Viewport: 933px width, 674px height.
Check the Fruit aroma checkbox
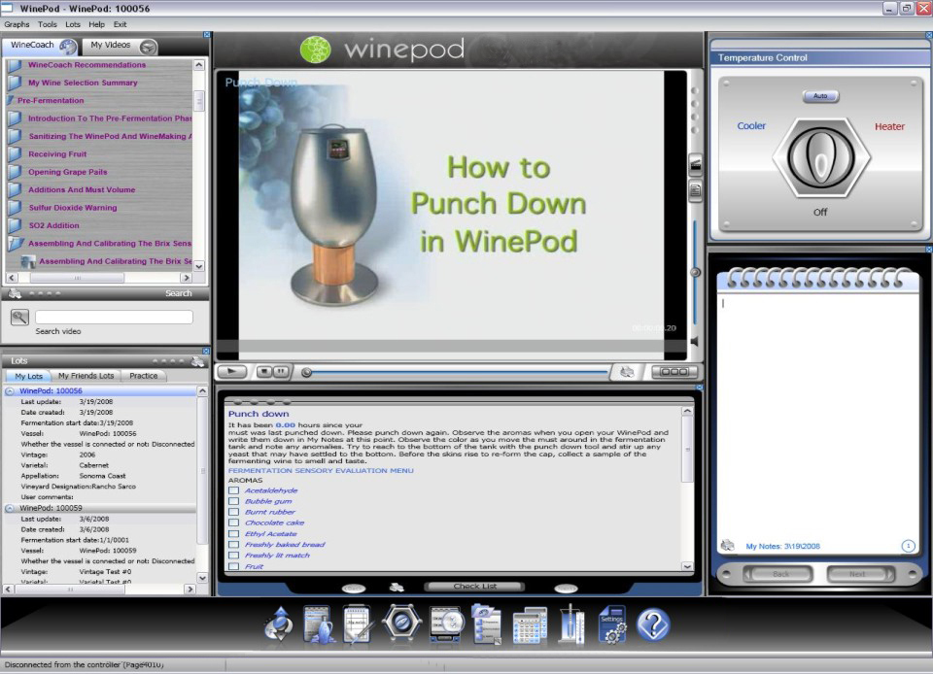tap(234, 566)
